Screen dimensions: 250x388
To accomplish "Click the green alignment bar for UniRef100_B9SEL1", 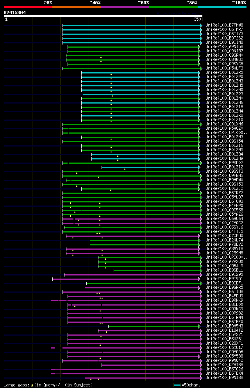I will (x=157, y=271).
